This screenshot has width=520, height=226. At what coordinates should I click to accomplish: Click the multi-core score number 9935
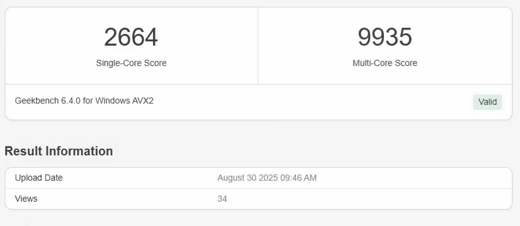(x=385, y=37)
